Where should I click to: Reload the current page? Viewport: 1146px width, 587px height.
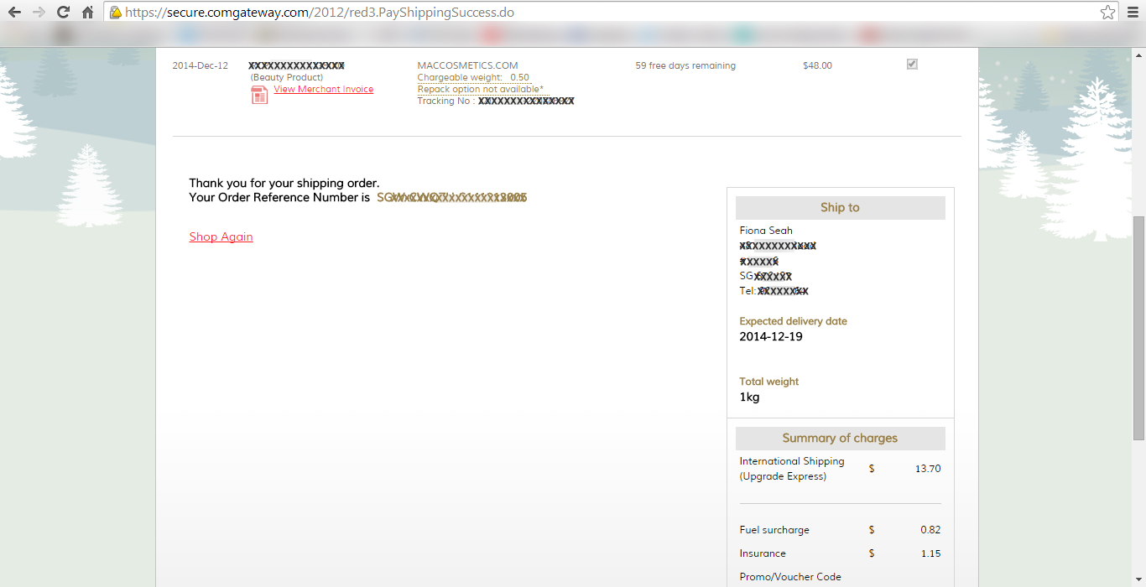click(63, 13)
